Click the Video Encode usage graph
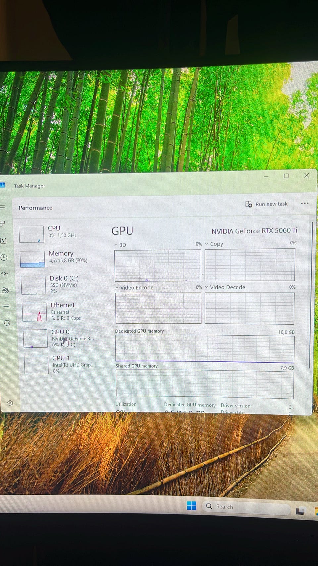Screen dimensions: 318x566 [x=158, y=308]
